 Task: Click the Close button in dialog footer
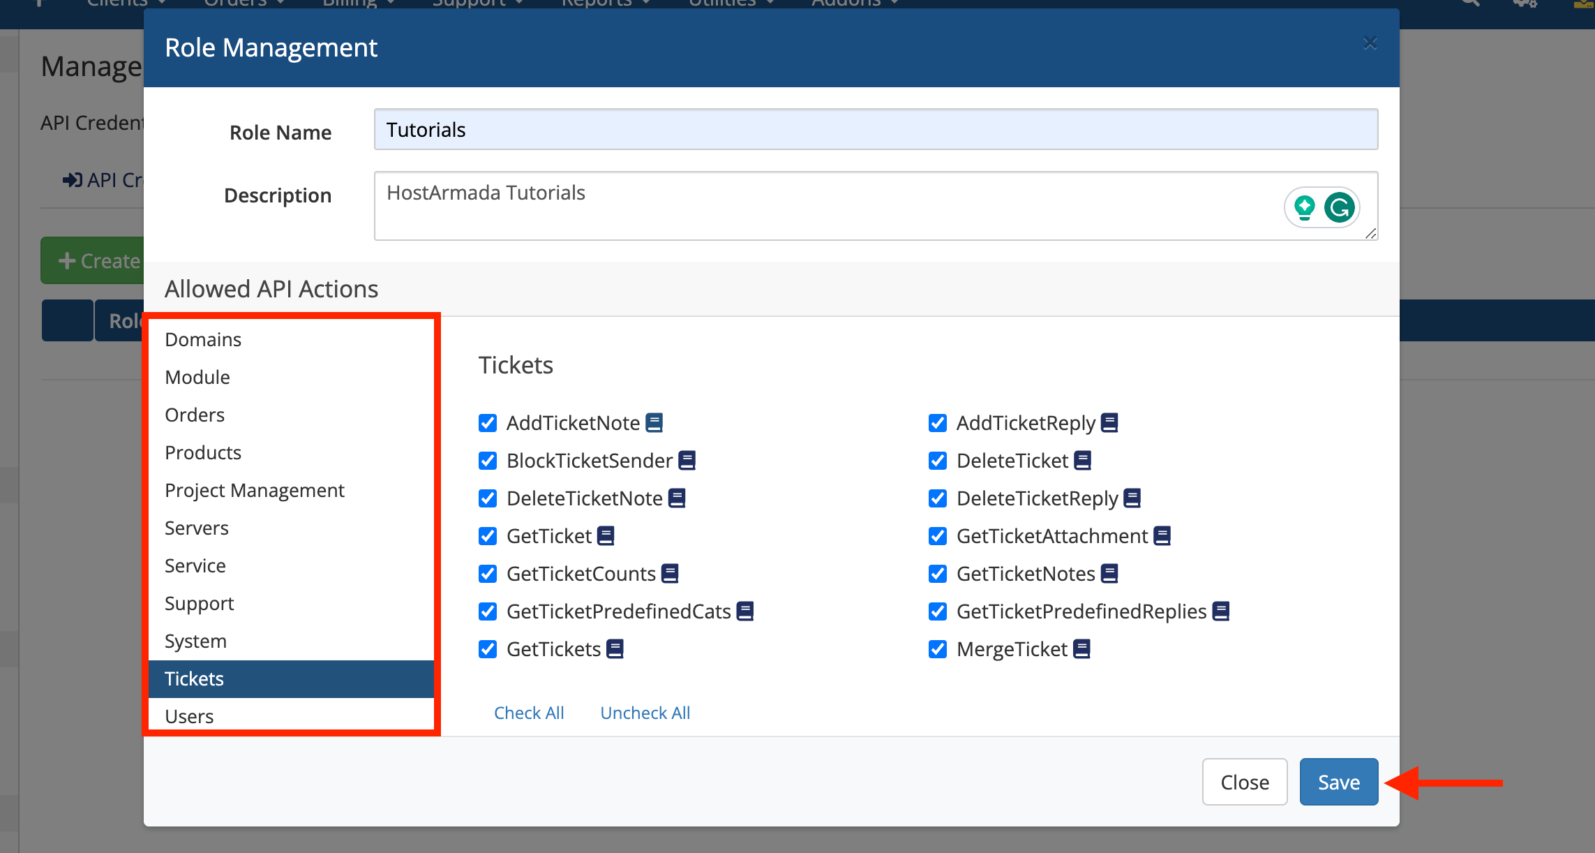1245,782
